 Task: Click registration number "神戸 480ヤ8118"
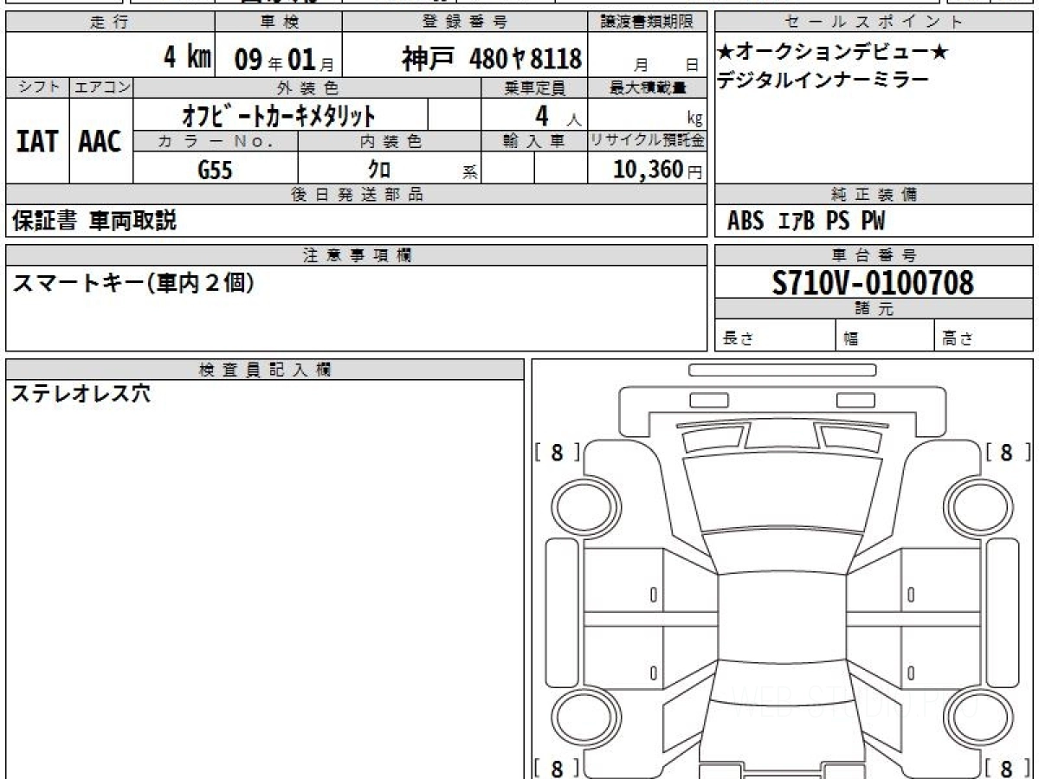coord(492,59)
